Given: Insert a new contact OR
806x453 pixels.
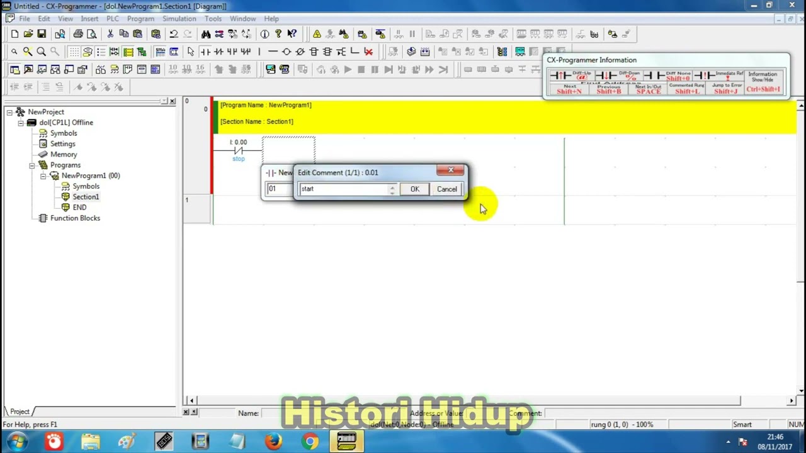Looking at the screenshot, I should (232, 52).
